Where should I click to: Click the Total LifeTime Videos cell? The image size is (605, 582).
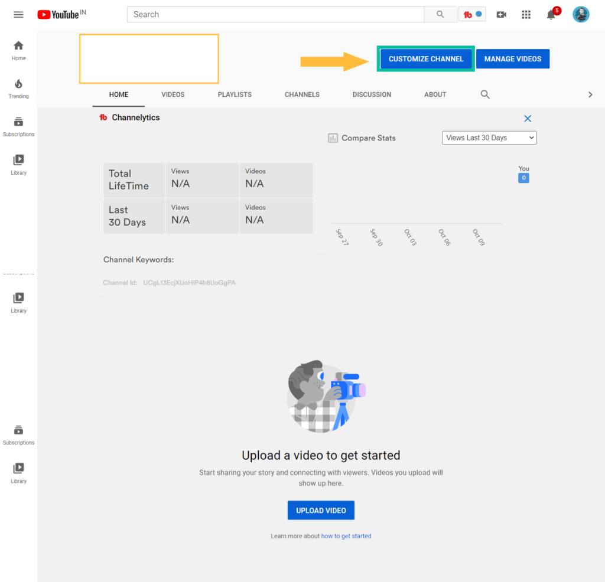point(276,180)
